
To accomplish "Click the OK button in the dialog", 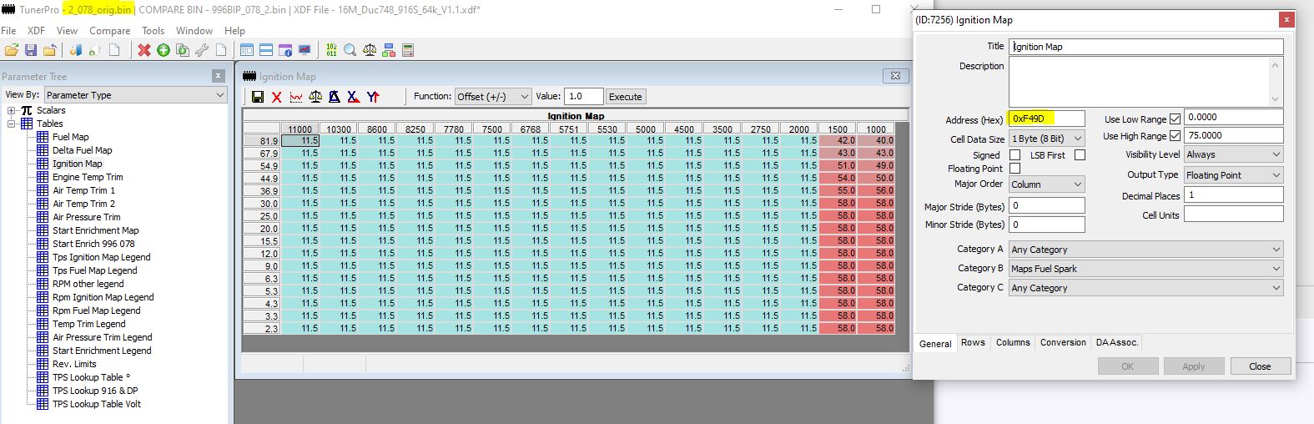I will pyautogui.click(x=1128, y=366).
